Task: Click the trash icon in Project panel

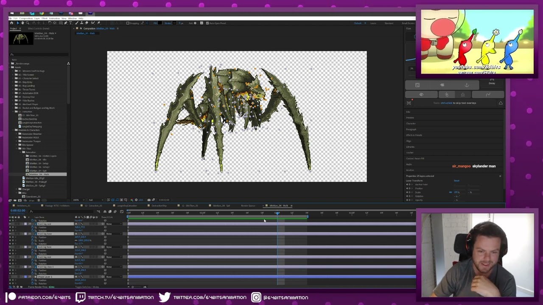Action: [39, 200]
